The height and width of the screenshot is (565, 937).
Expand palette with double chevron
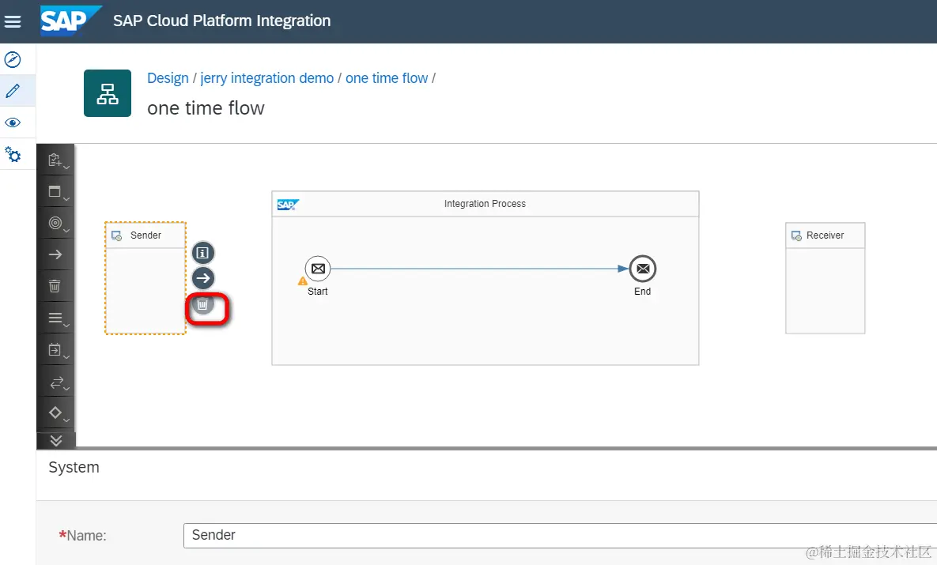tap(55, 440)
